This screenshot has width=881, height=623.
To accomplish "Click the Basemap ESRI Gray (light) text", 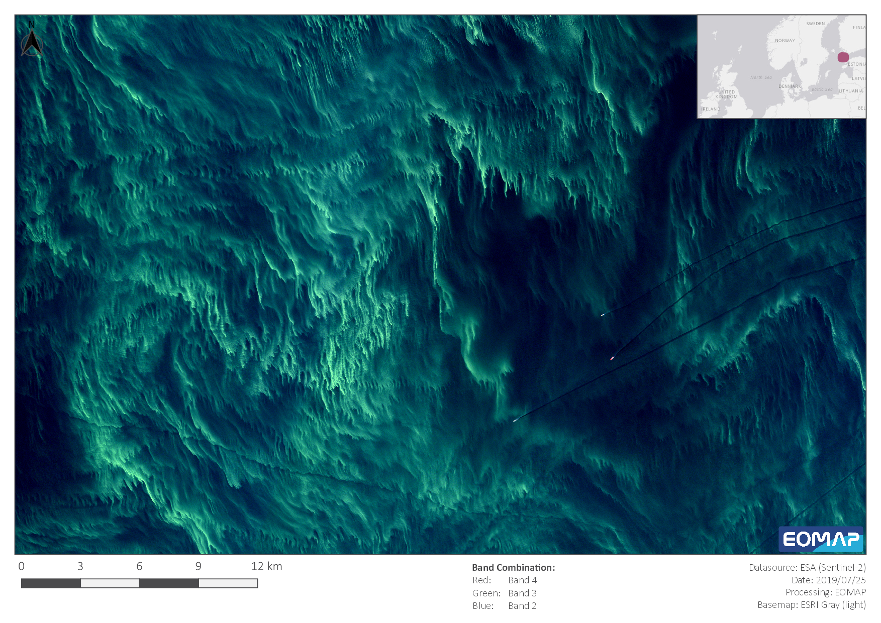I will click(x=811, y=605).
